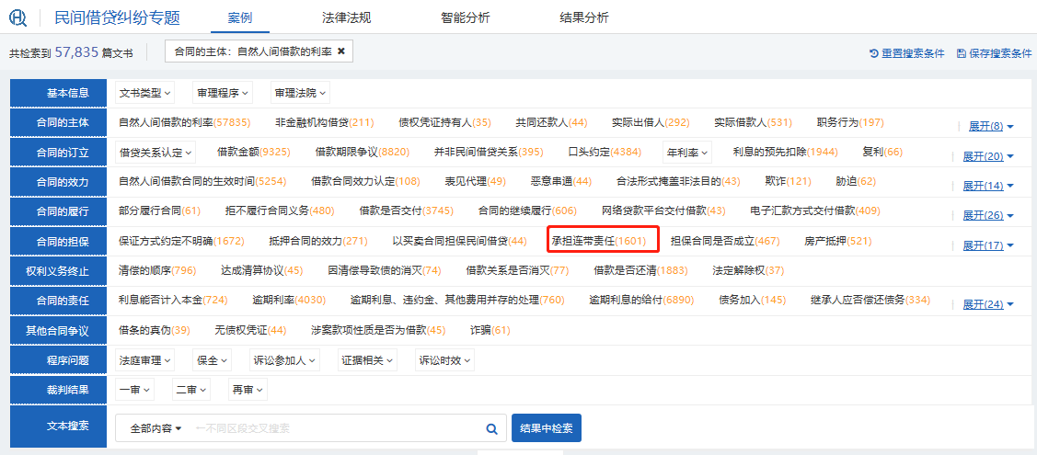Open the 文书类型 dropdown
This screenshot has height=455, width=1037.
(145, 93)
